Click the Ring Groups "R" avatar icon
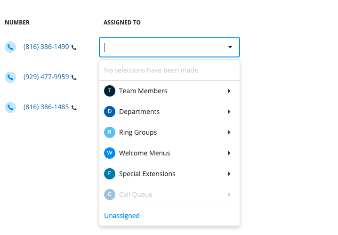 (x=110, y=132)
